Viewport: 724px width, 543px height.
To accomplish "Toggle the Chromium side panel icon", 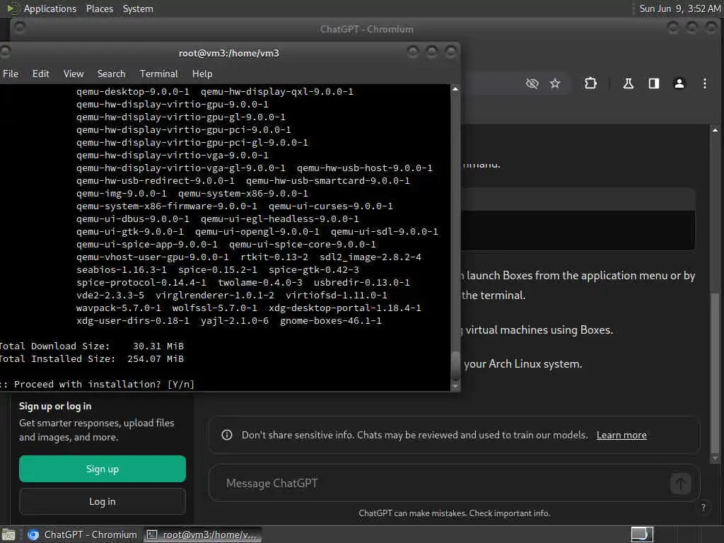I will 654,83.
